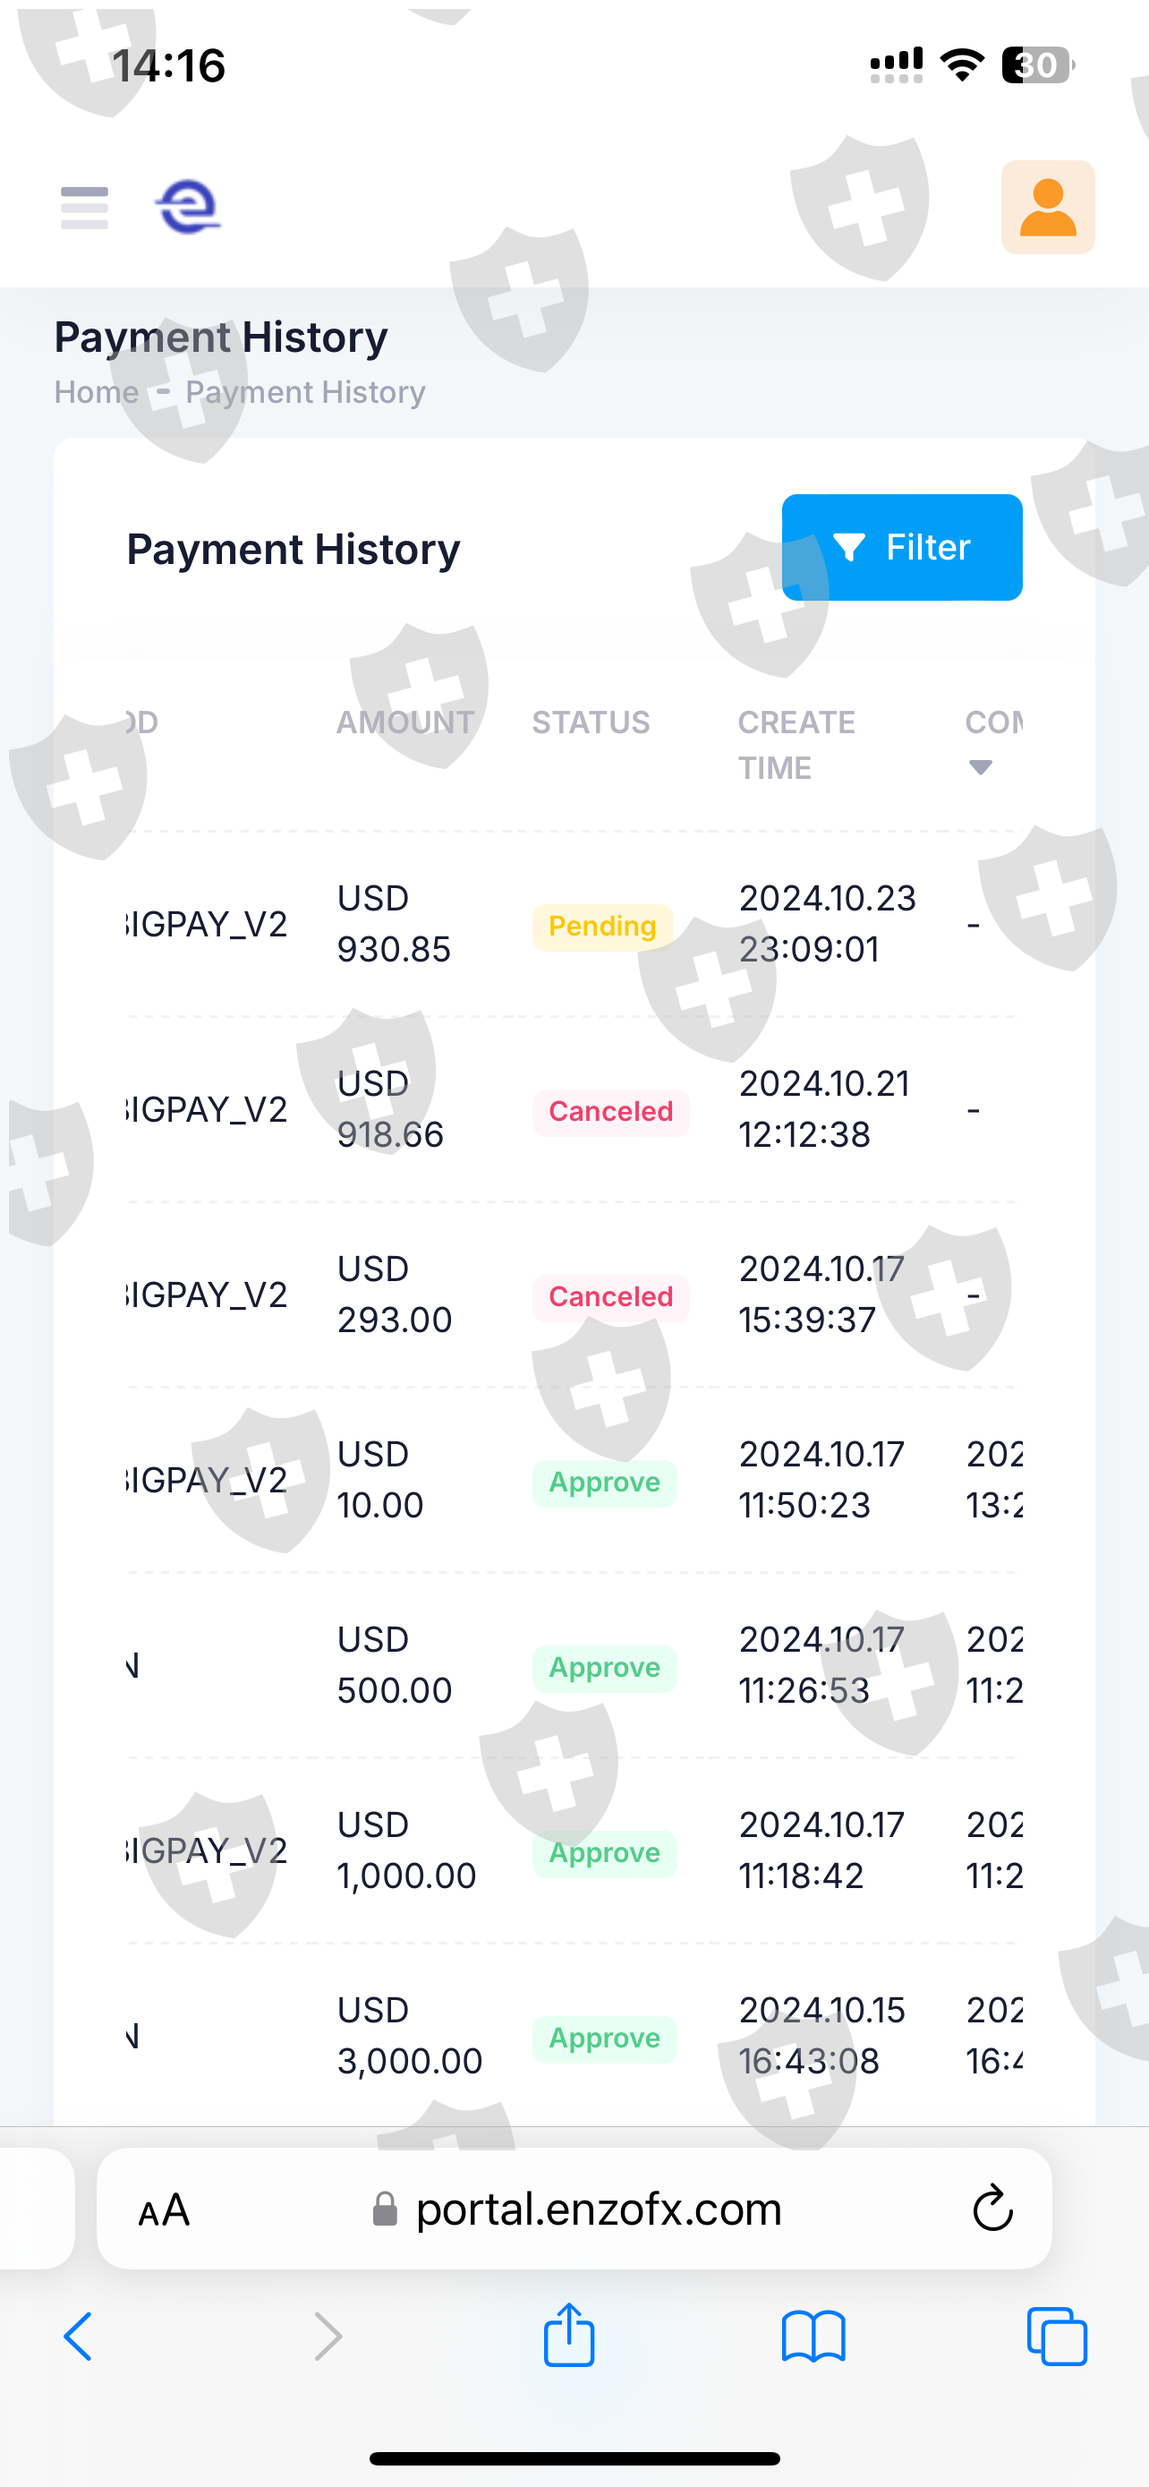Viewport: 1149px width, 2487px height.
Task: Click the Payment History breadcrumb item
Action: 305,392
